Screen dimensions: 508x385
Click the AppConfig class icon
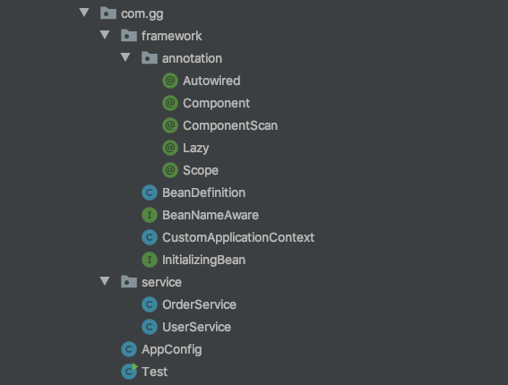129,349
